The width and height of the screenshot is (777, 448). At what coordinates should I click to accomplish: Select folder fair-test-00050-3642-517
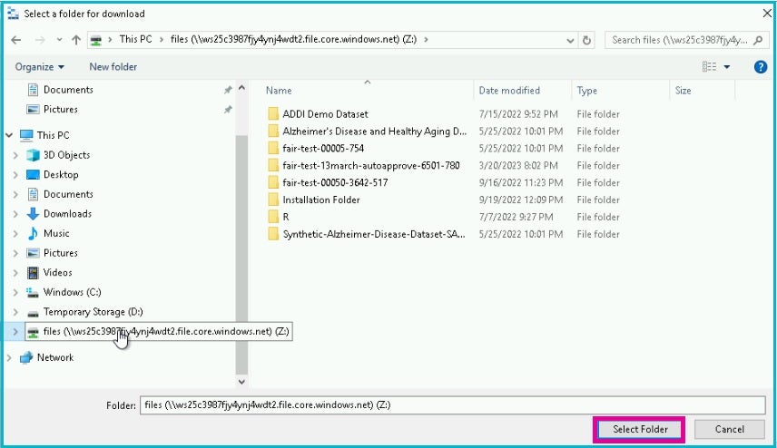(x=335, y=182)
